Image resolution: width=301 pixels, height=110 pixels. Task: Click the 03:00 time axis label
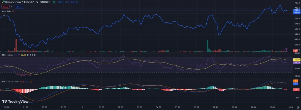pyautogui.click(x=139, y=107)
